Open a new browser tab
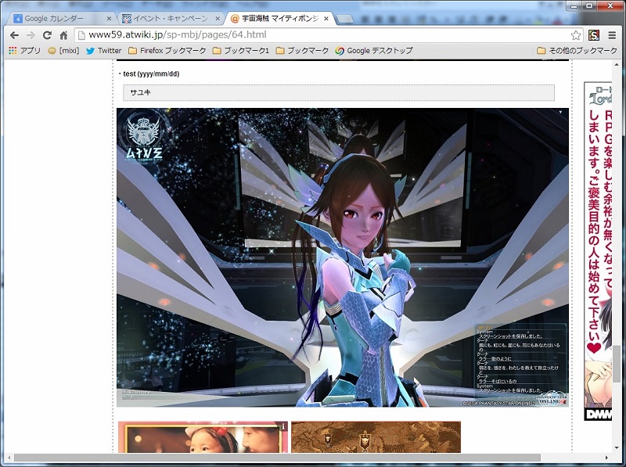626x467 pixels. point(344,19)
